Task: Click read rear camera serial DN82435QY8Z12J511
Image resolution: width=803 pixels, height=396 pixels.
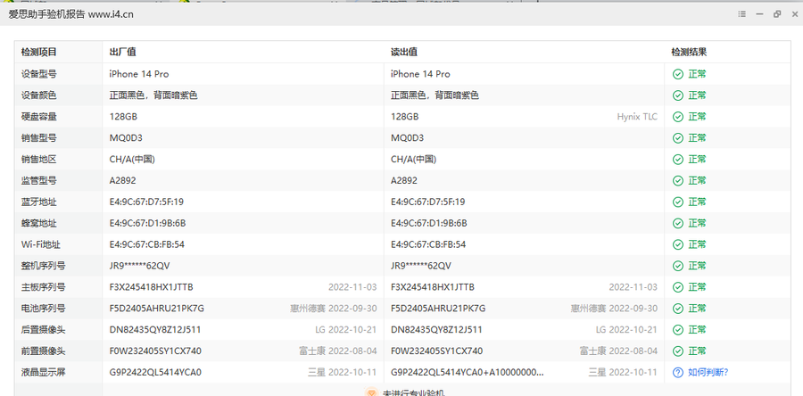Action: [x=436, y=330]
